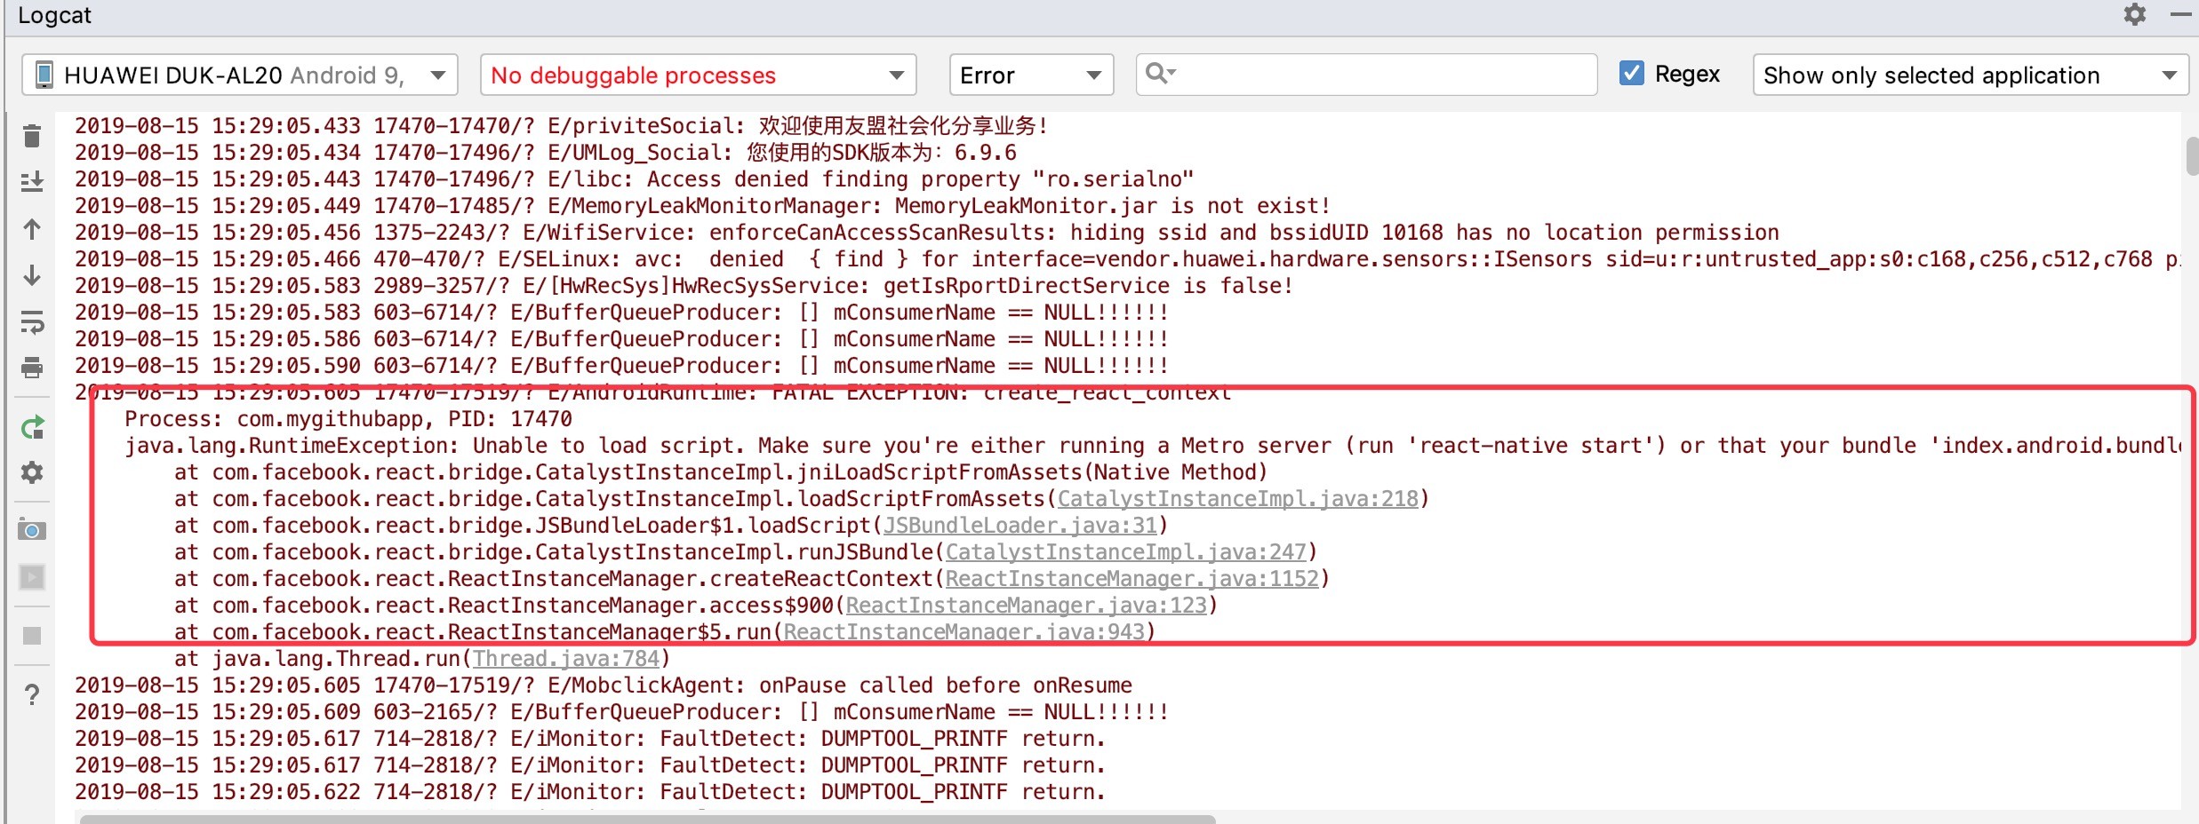Click the jniLoadScriptFromAssets stack line
The image size is (2199, 824).
[720, 472]
